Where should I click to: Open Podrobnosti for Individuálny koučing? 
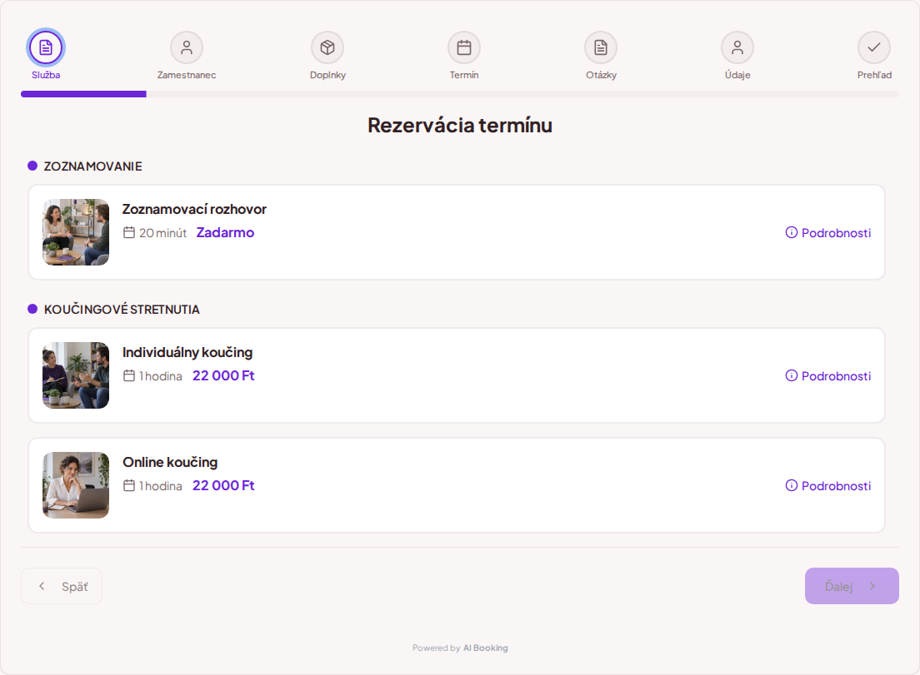pos(827,375)
